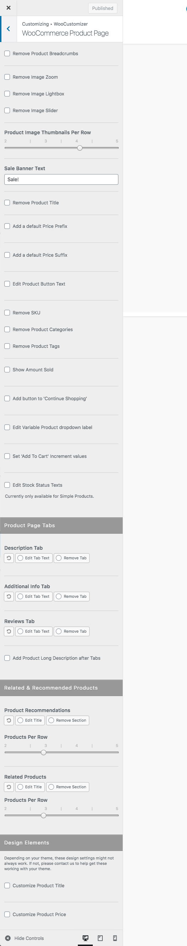The width and height of the screenshot is (187, 946).
Task: Switch to mobile preview icon
Action: [115, 938]
